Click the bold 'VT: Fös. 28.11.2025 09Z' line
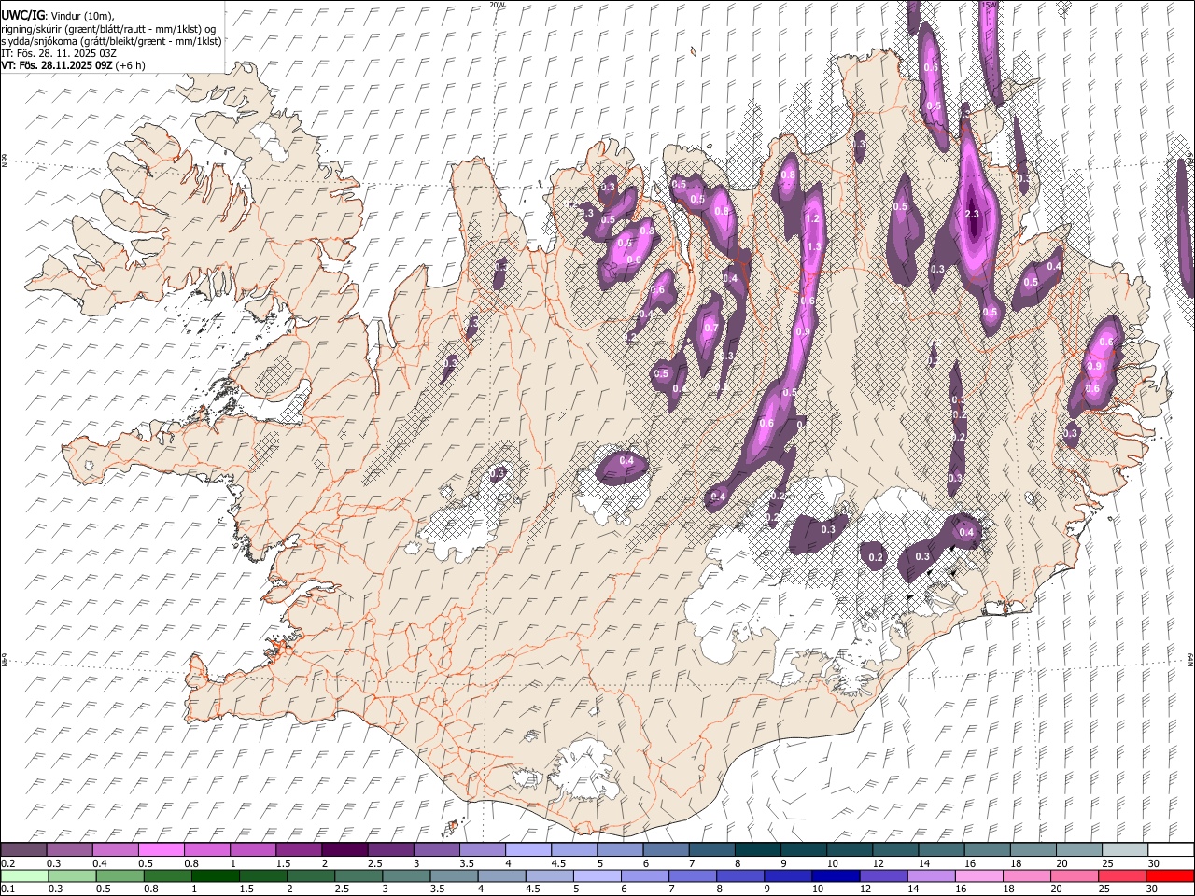Image resolution: width=1195 pixels, height=896 pixels. click(56, 65)
